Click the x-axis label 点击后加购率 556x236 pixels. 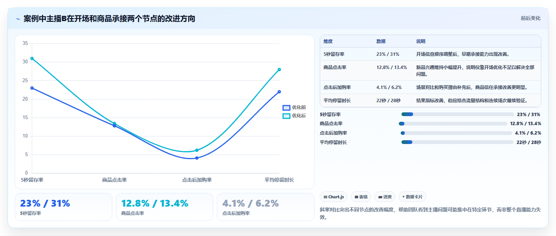click(x=197, y=180)
